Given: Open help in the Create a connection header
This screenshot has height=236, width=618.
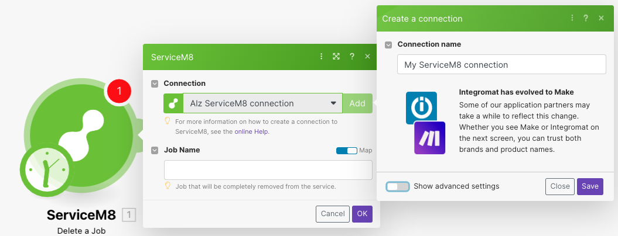Looking at the screenshot, I should 586,18.
